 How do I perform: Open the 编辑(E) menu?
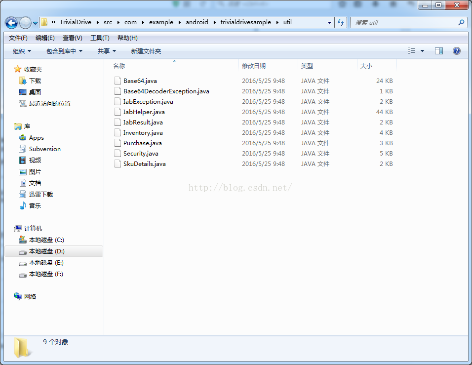(45, 38)
